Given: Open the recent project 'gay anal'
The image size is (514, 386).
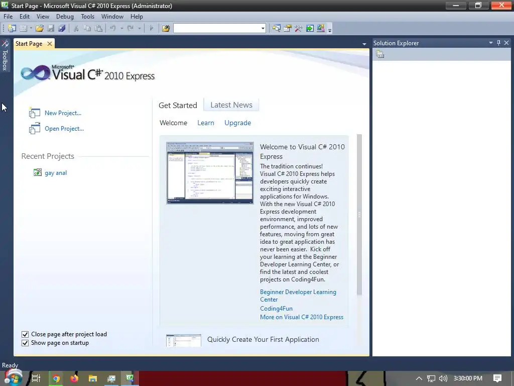Looking at the screenshot, I should coord(56,173).
